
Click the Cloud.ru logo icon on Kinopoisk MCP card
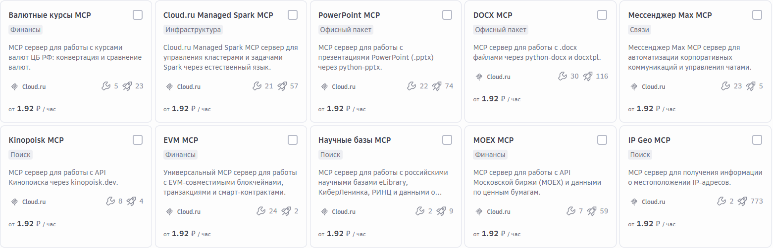click(x=14, y=202)
